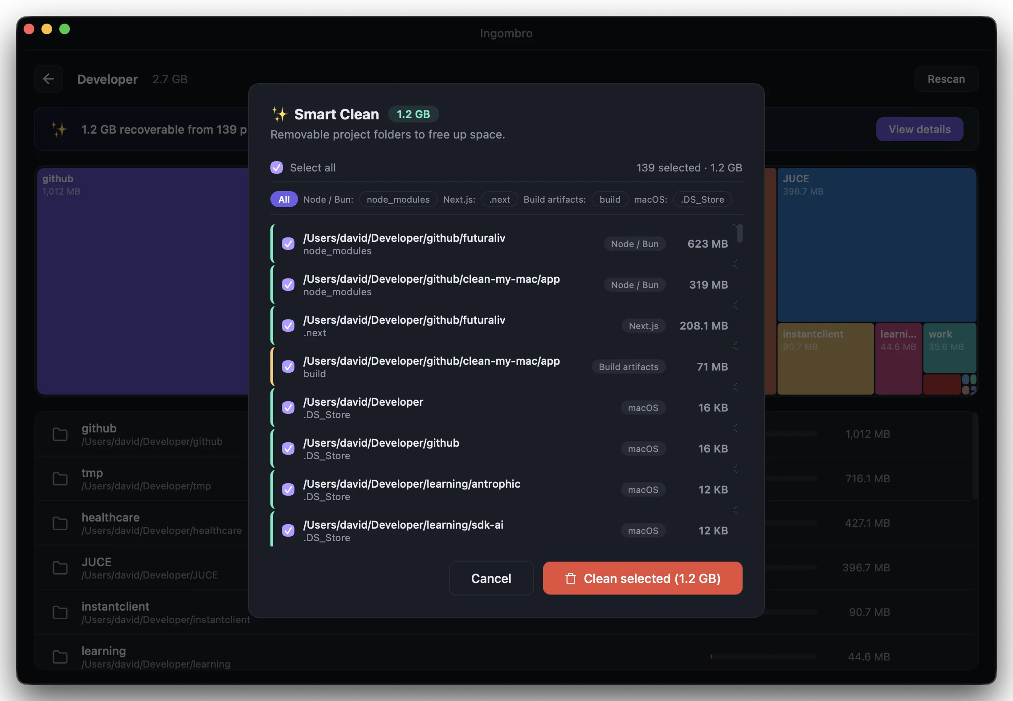The image size is (1013, 701).
Task: Uncheck learning/sdk-ai .DS_Store item
Action: pyautogui.click(x=288, y=530)
